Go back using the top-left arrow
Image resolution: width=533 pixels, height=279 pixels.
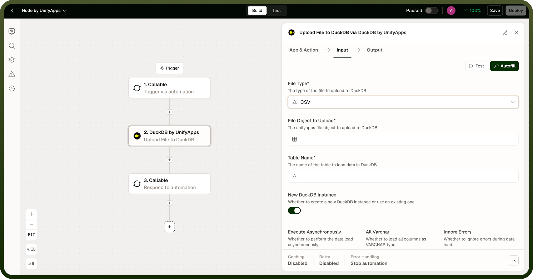pos(13,11)
